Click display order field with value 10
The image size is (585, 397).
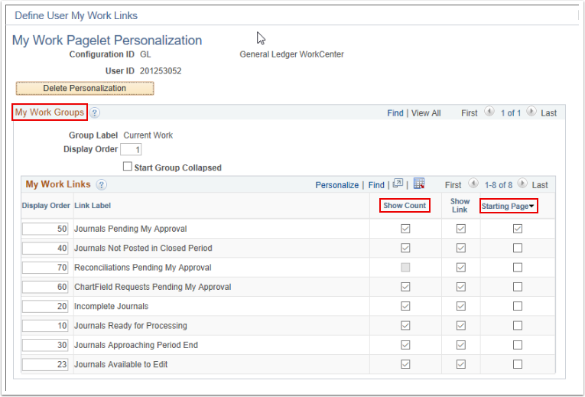[x=45, y=326]
